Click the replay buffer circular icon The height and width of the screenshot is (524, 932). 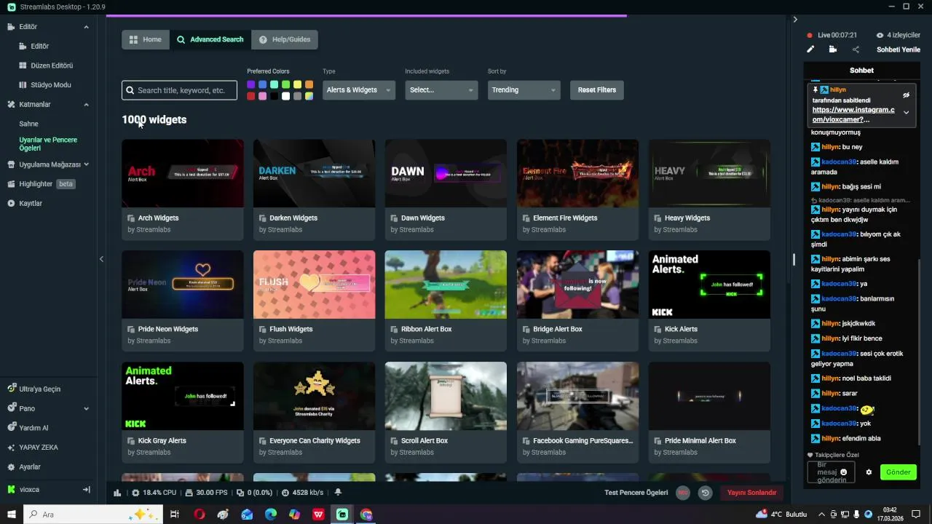[x=705, y=493]
